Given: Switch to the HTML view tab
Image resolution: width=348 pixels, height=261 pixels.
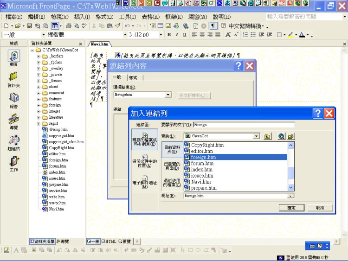Looking at the screenshot, I should 110,242.
